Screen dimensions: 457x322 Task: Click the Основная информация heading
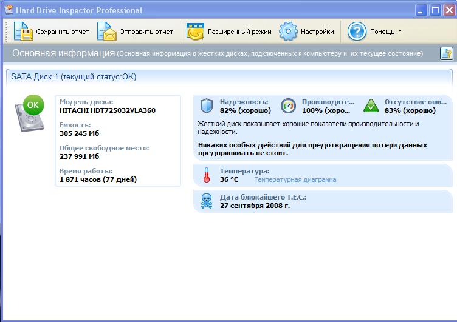tap(64, 53)
